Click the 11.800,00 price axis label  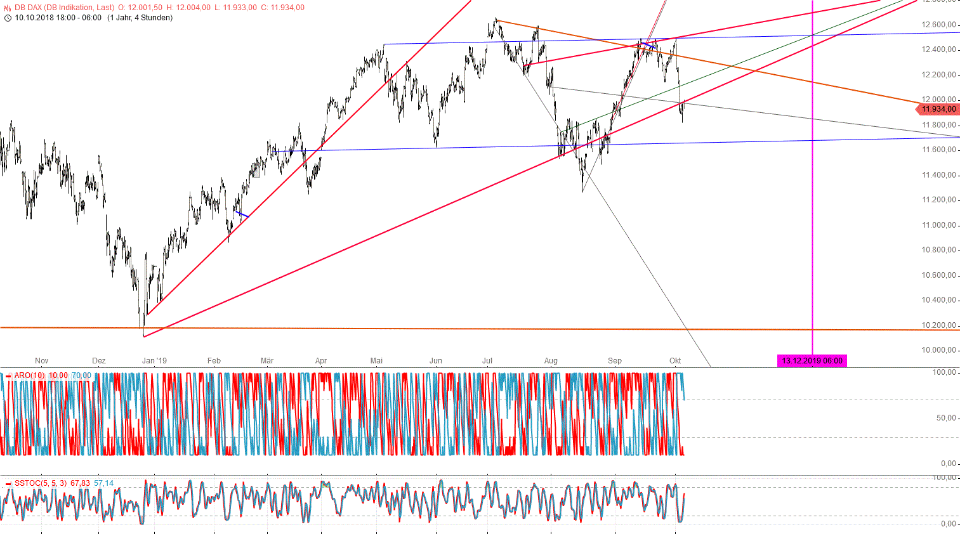point(938,125)
